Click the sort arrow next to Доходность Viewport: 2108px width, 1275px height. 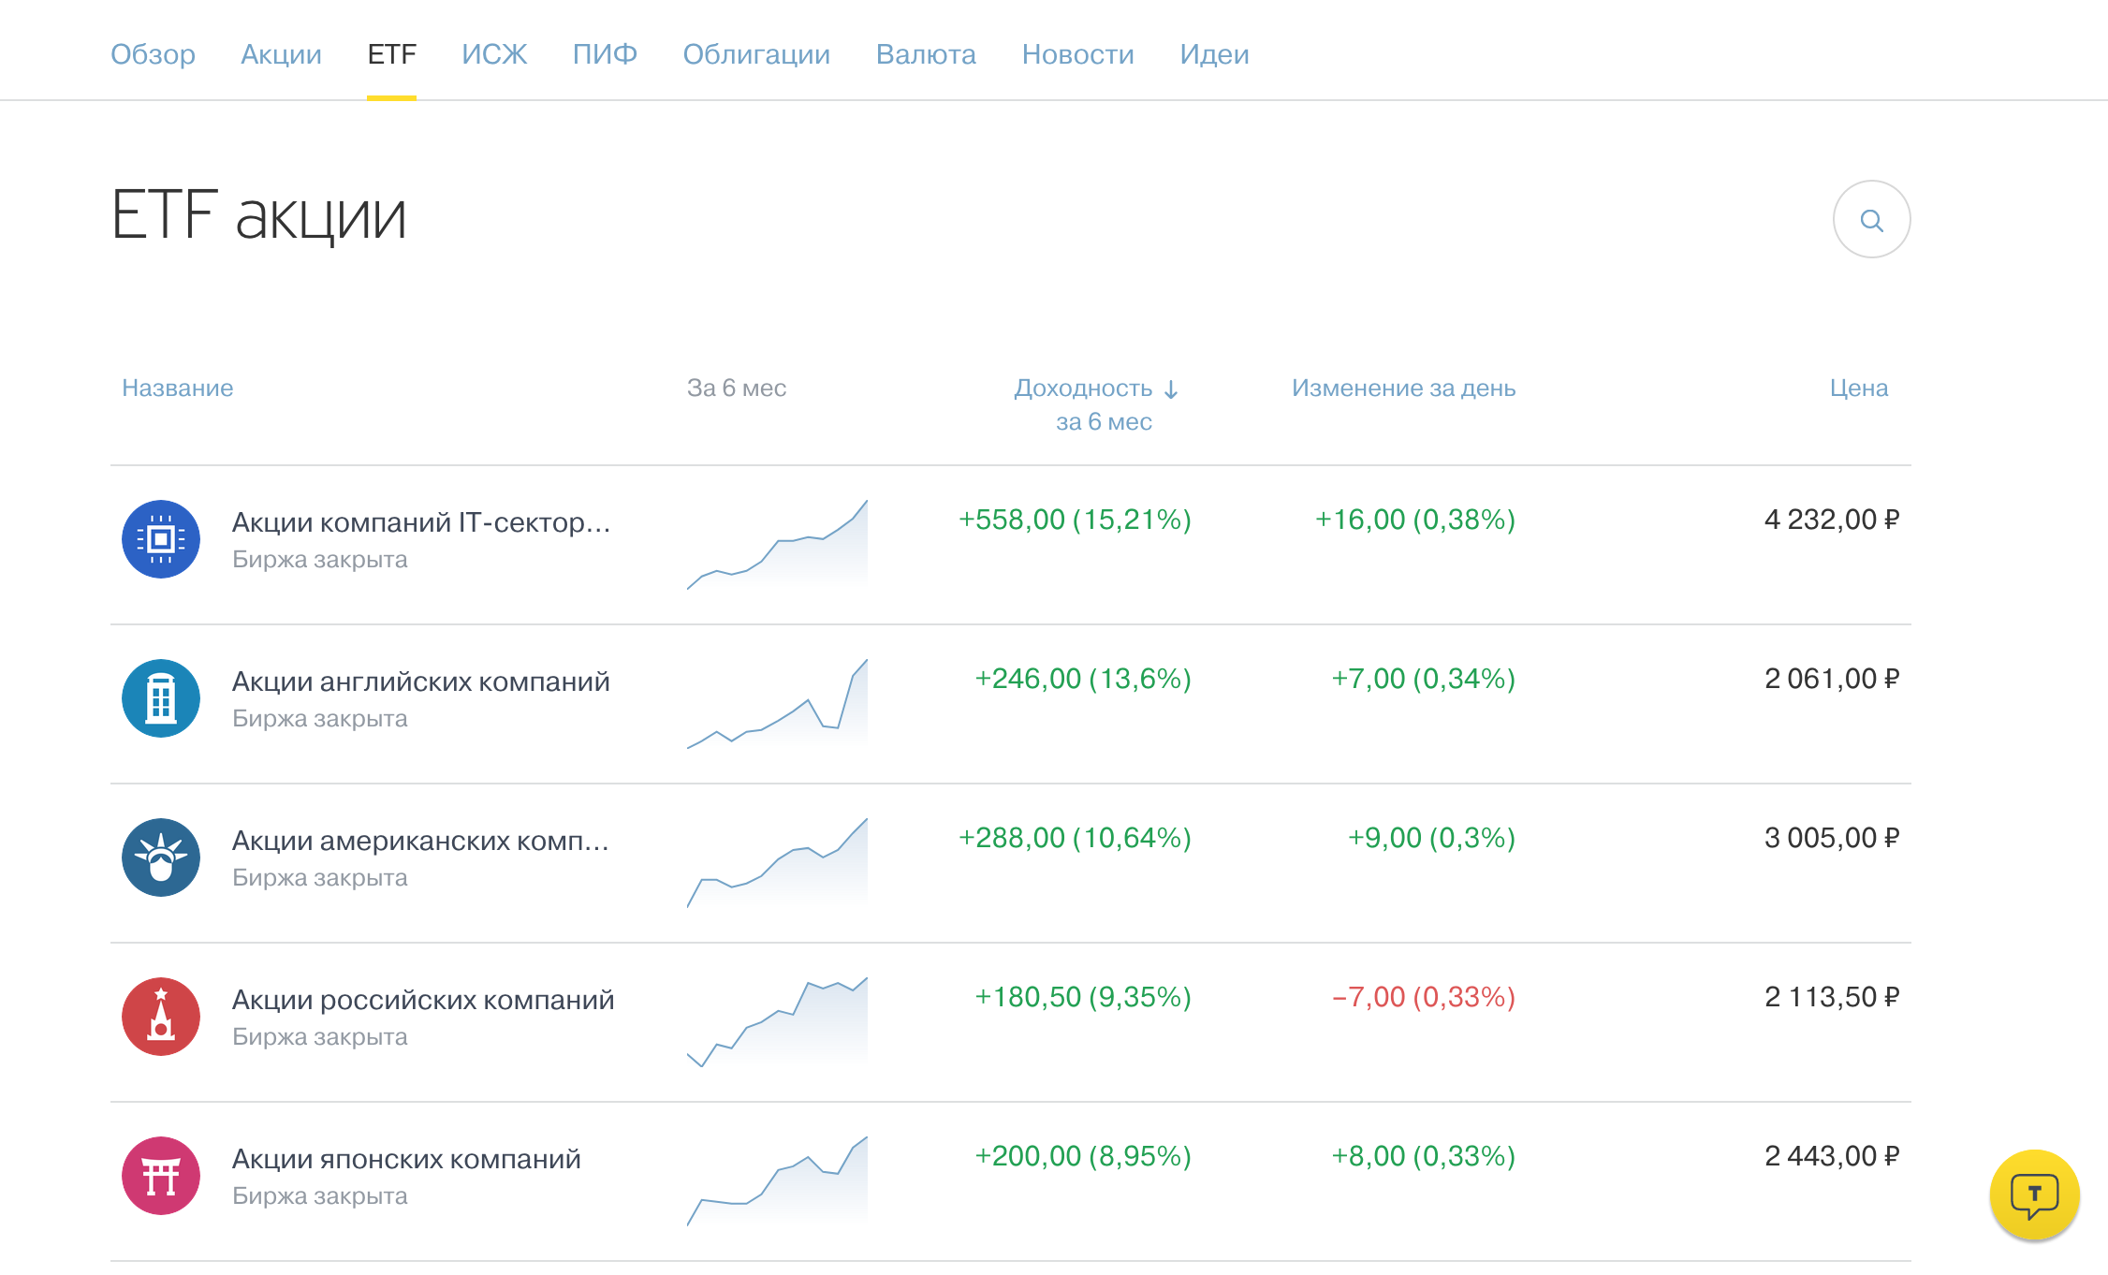(x=1171, y=389)
